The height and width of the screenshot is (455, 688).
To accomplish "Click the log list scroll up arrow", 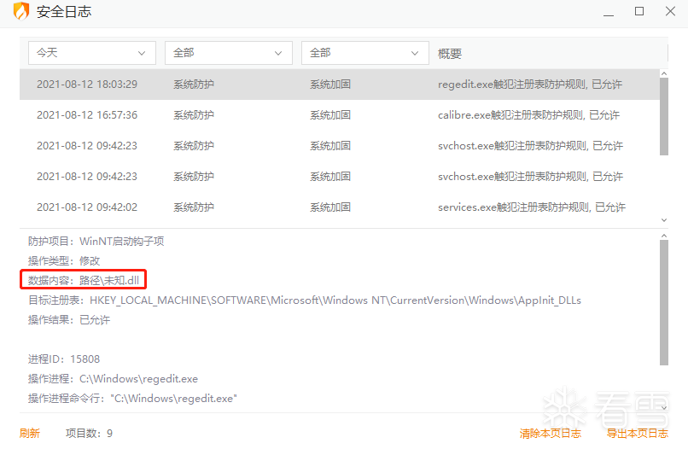I will pyautogui.click(x=664, y=73).
